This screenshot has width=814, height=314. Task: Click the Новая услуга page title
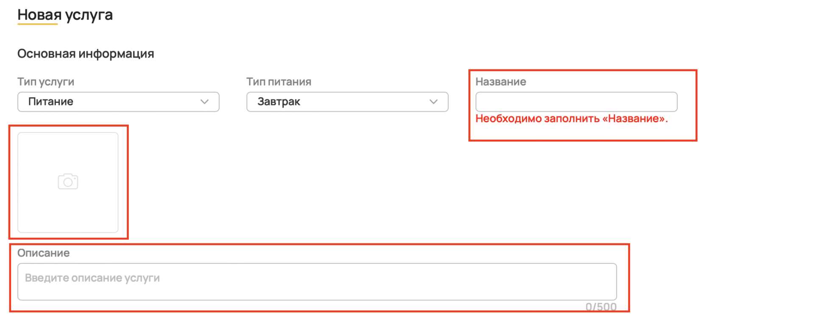tap(65, 15)
